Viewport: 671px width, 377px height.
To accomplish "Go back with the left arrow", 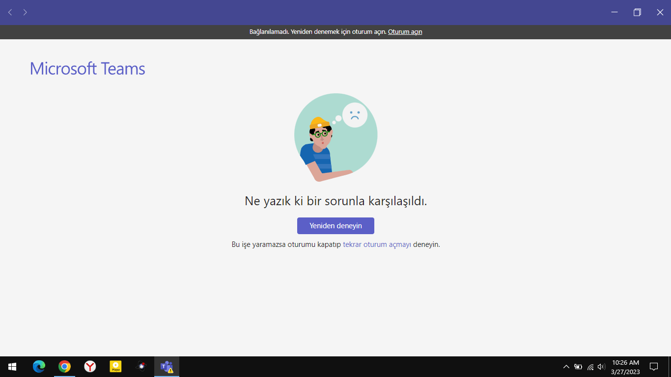I will 10,12.
